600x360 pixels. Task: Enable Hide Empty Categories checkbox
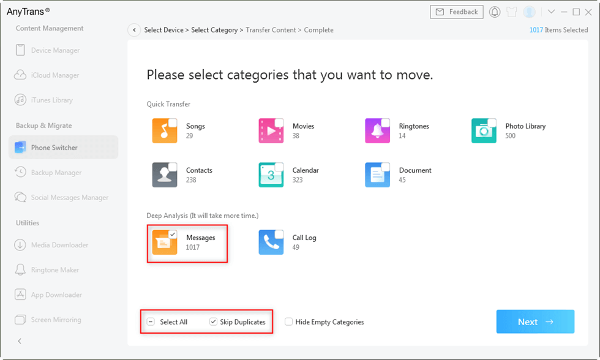point(289,322)
